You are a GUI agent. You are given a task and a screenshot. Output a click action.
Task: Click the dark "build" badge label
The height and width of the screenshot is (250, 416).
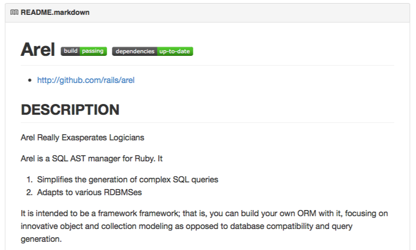point(70,51)
